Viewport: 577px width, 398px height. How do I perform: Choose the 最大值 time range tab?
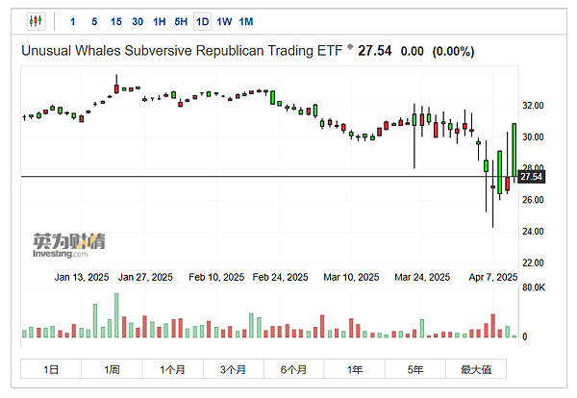pyautogui.click(x=476, y=369)
